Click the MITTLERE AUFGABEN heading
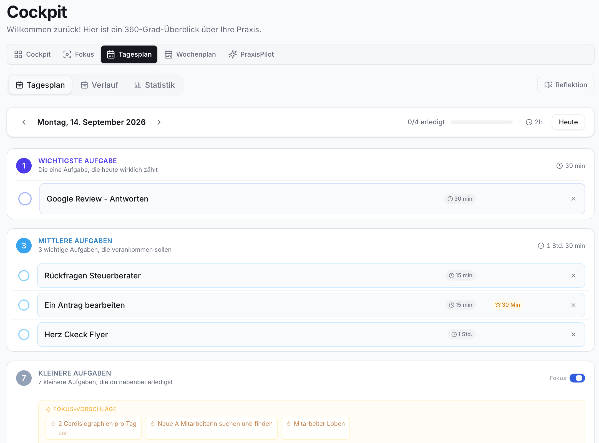Image resolution: width=599 pixels, height=443 pixels. tap(75, 241)
